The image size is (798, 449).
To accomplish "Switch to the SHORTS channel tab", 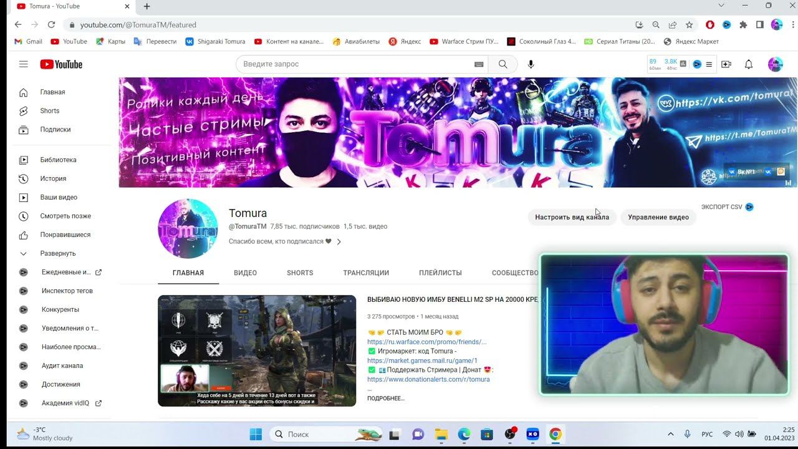I will click(x=300, y=273).
